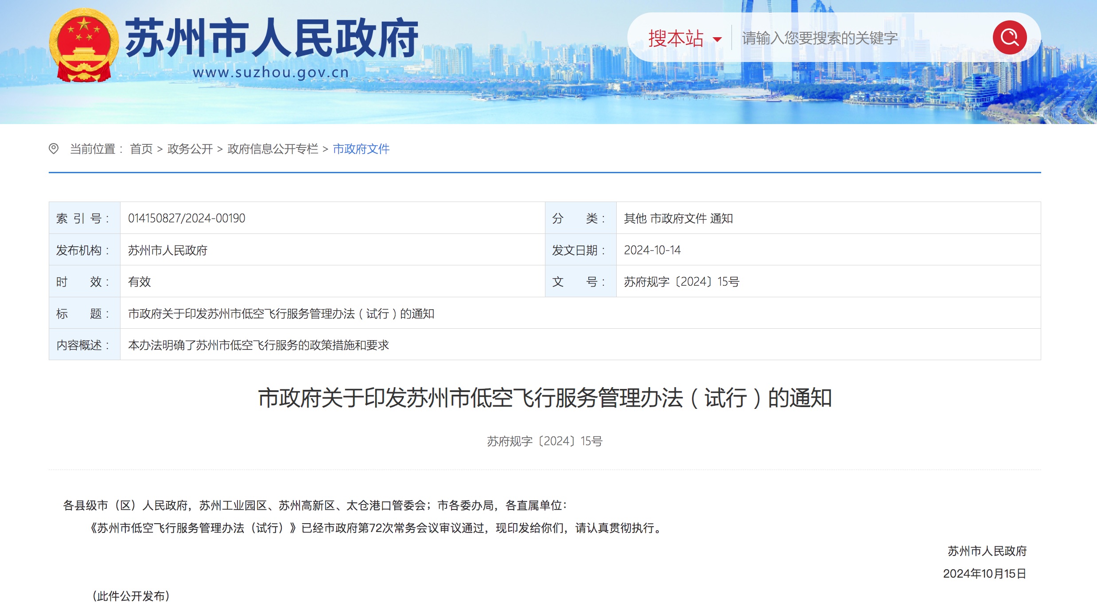Click the location pin icon
This screenshot has height=606, width=1097.
point(54,149)
